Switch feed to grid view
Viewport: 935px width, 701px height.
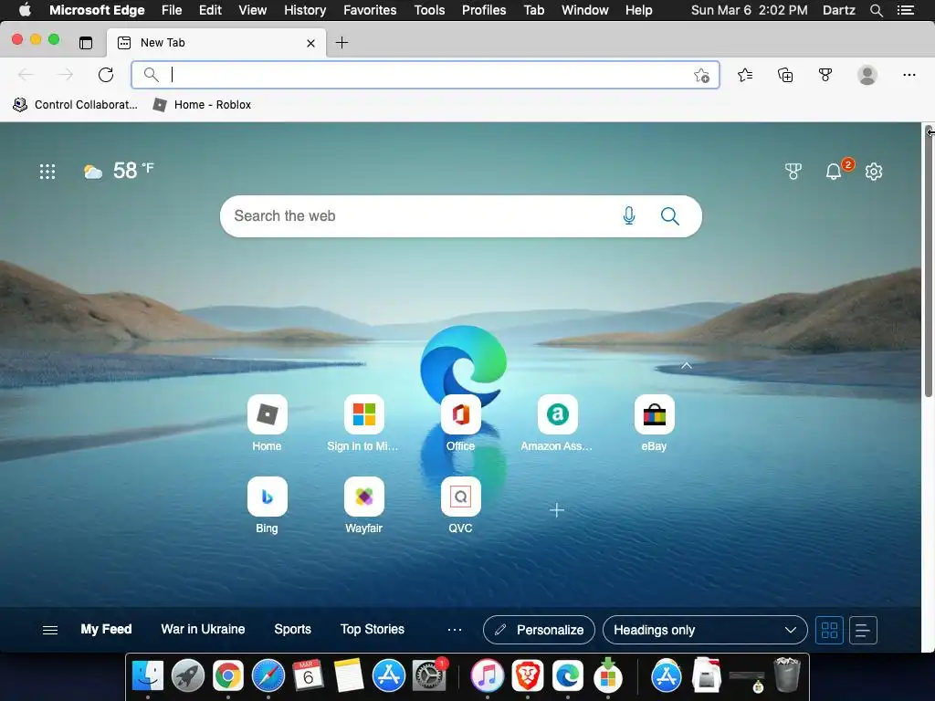click(829, 630)
